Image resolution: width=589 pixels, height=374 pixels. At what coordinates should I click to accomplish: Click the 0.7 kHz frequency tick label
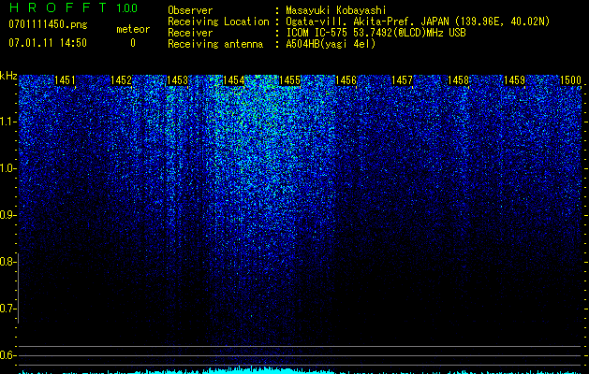[7, 309]
